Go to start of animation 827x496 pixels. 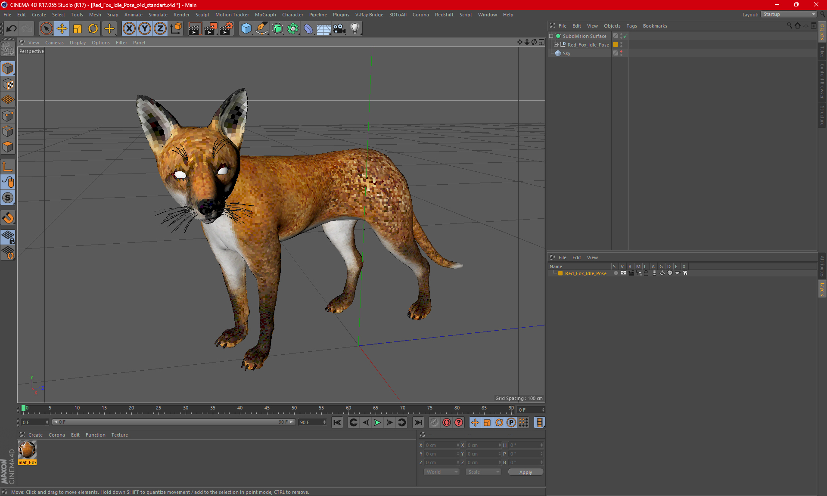click(337, 423)
